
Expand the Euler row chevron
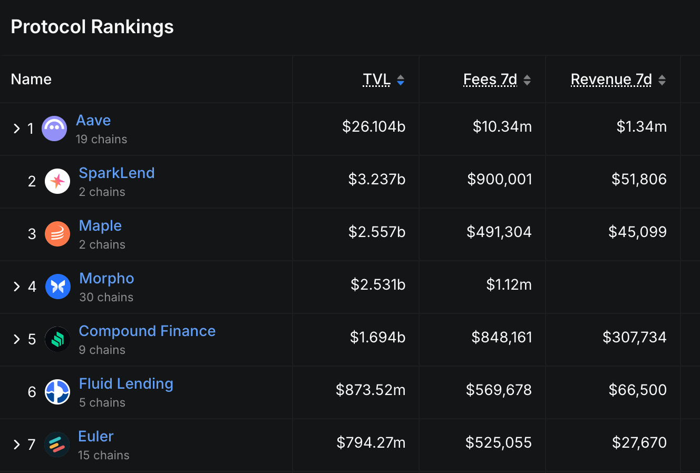click(17, 445)
